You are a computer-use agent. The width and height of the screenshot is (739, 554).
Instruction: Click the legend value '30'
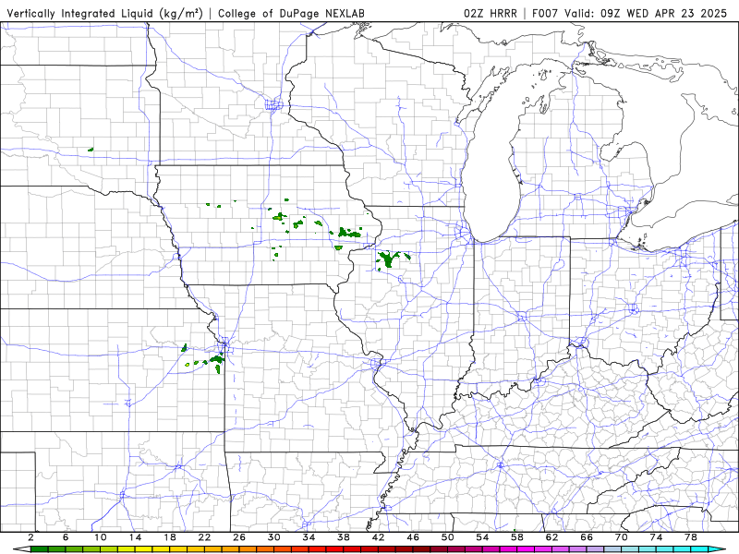point(274,537)
